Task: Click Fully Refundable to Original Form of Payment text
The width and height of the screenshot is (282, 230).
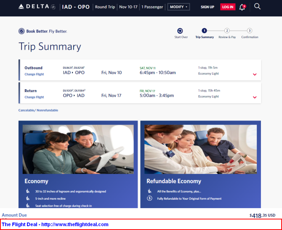Action: 189,198
